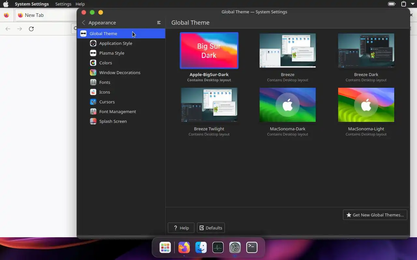Click the Apple logo in menu bar
This screenshot has height=260, width=417.
pos(6,4)
